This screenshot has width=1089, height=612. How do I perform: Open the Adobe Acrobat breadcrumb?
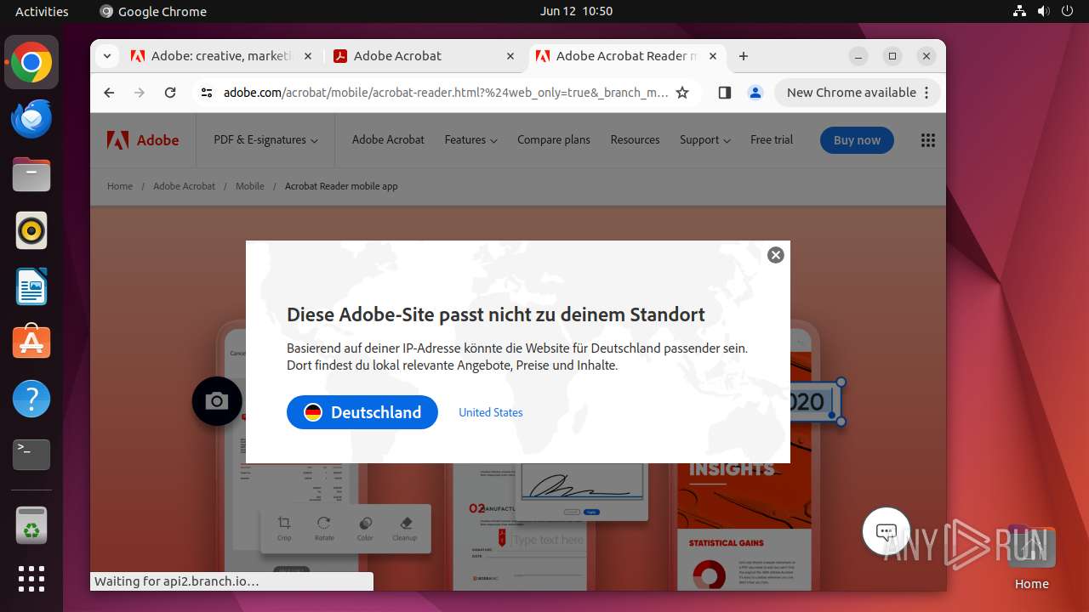point(184,186)
